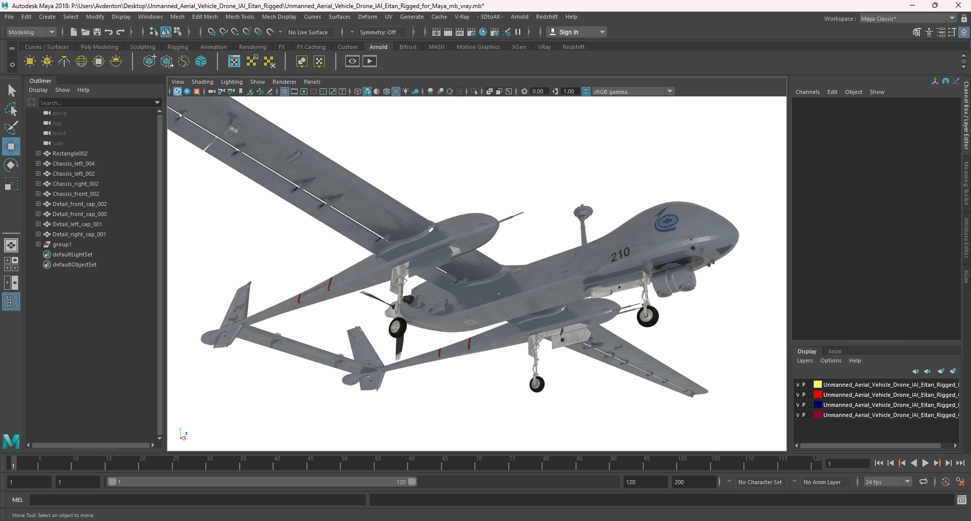Click the Outliner Search field
This screenshot has width=971, height=521.
(x=96, y=102)
